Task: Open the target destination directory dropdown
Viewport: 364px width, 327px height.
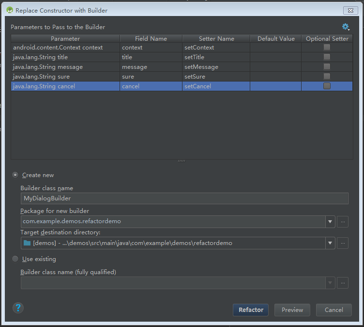Action: 330,243
